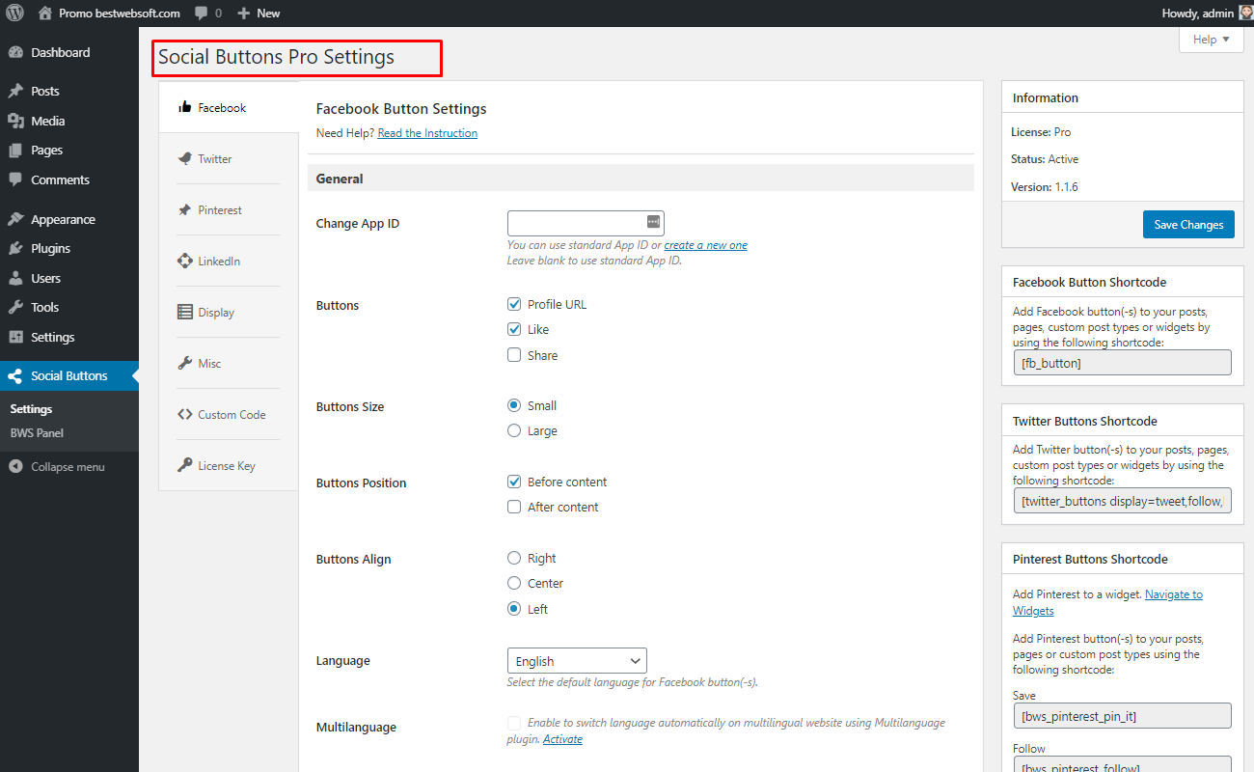Click the WordPress logo icon
The image size is (1254, 772).
[14, 14]
